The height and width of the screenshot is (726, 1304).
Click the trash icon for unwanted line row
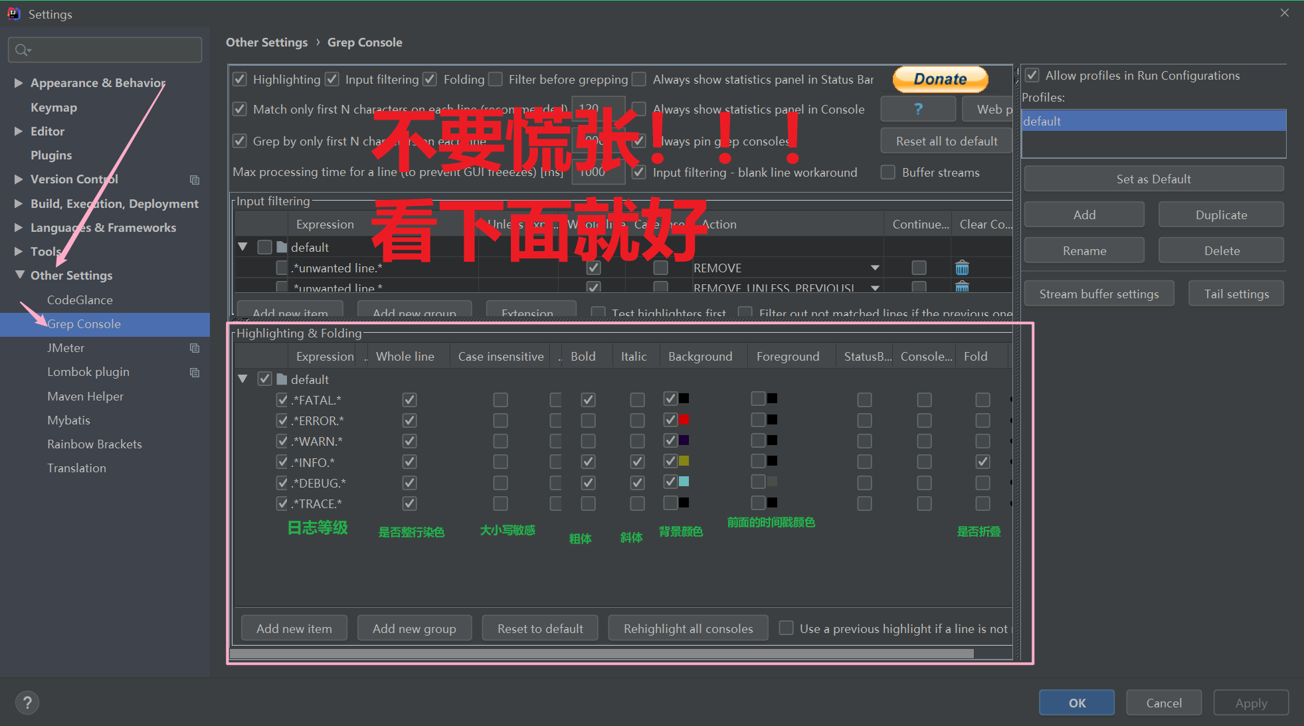click(962, 268)
